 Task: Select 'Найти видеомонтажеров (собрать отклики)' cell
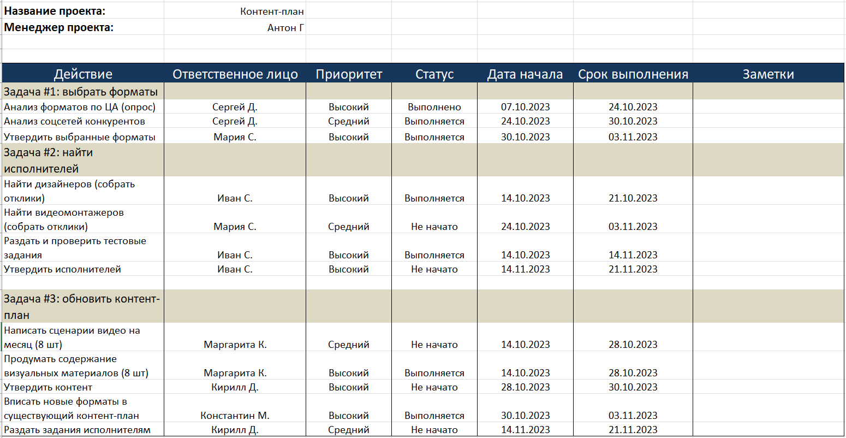[x=83, y=219]
